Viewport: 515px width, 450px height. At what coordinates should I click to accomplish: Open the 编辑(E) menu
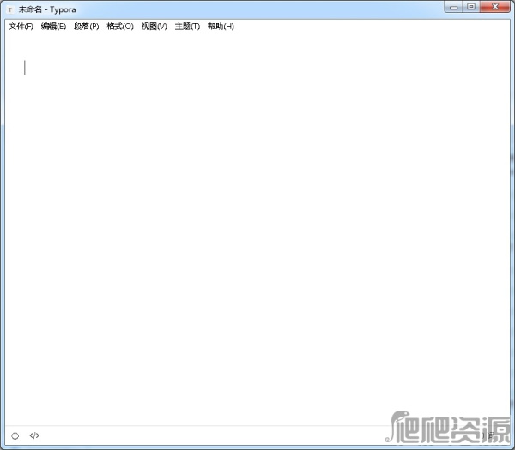53,27
